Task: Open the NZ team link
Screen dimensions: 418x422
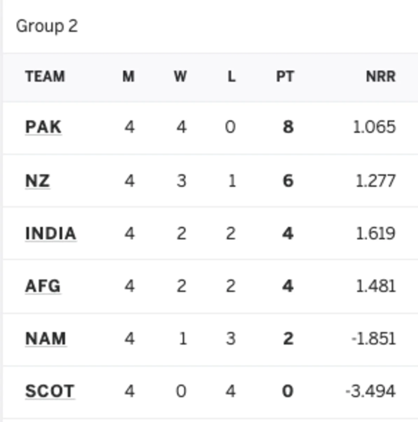Action: pos(38,181)
